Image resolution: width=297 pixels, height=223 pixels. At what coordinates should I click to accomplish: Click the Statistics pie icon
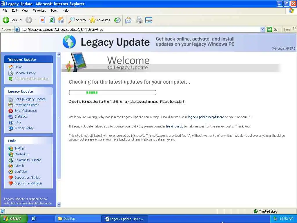pos(11,117)
